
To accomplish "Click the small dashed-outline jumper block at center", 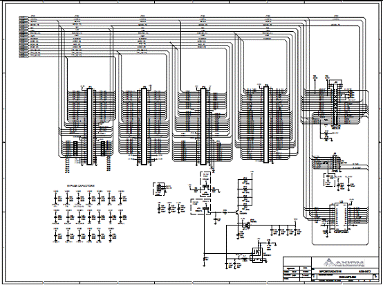I will pos(158,188).
